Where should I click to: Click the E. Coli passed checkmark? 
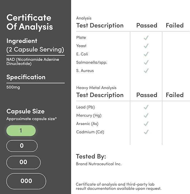pyautogui.click(x=146, y=54)
